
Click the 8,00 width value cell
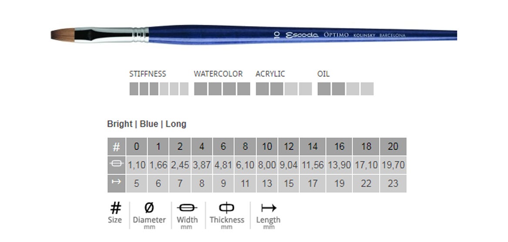pyautogui.click(x=267, y=165)
